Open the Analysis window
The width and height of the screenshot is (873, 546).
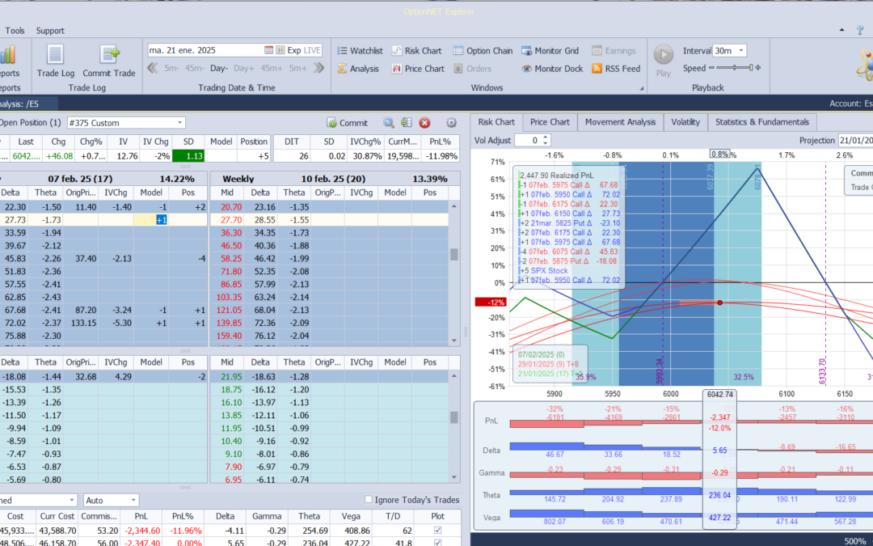(x=358, y=69)
